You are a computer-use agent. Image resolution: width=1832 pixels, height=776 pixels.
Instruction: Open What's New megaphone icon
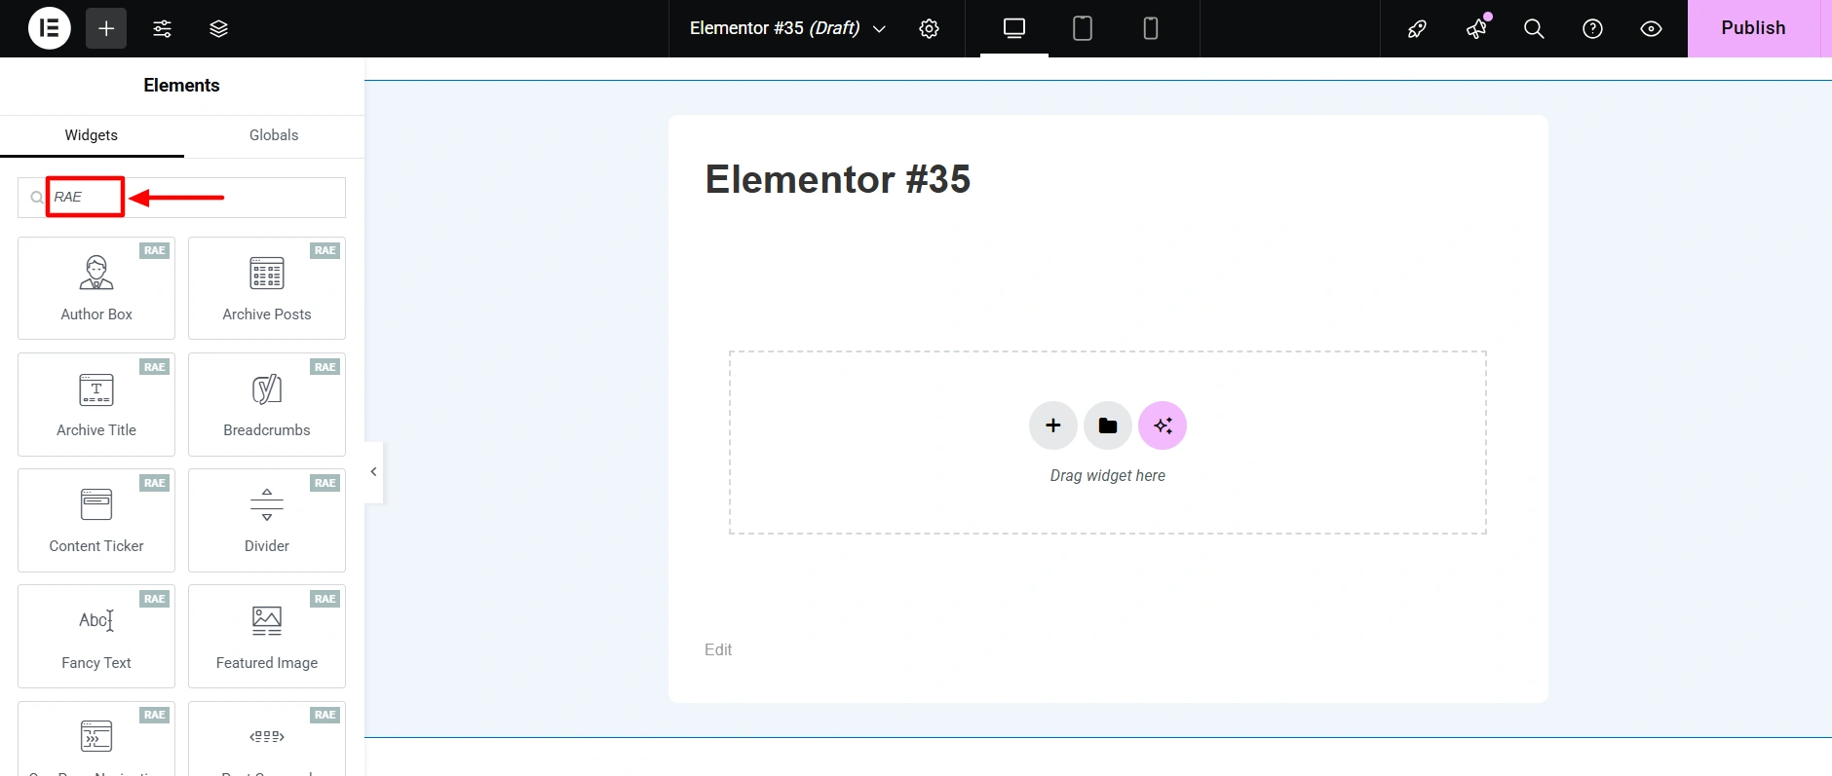pos(1476,28)
